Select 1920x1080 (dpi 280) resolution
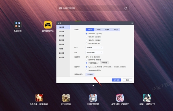173x111 pixels. tap(86, 34)
